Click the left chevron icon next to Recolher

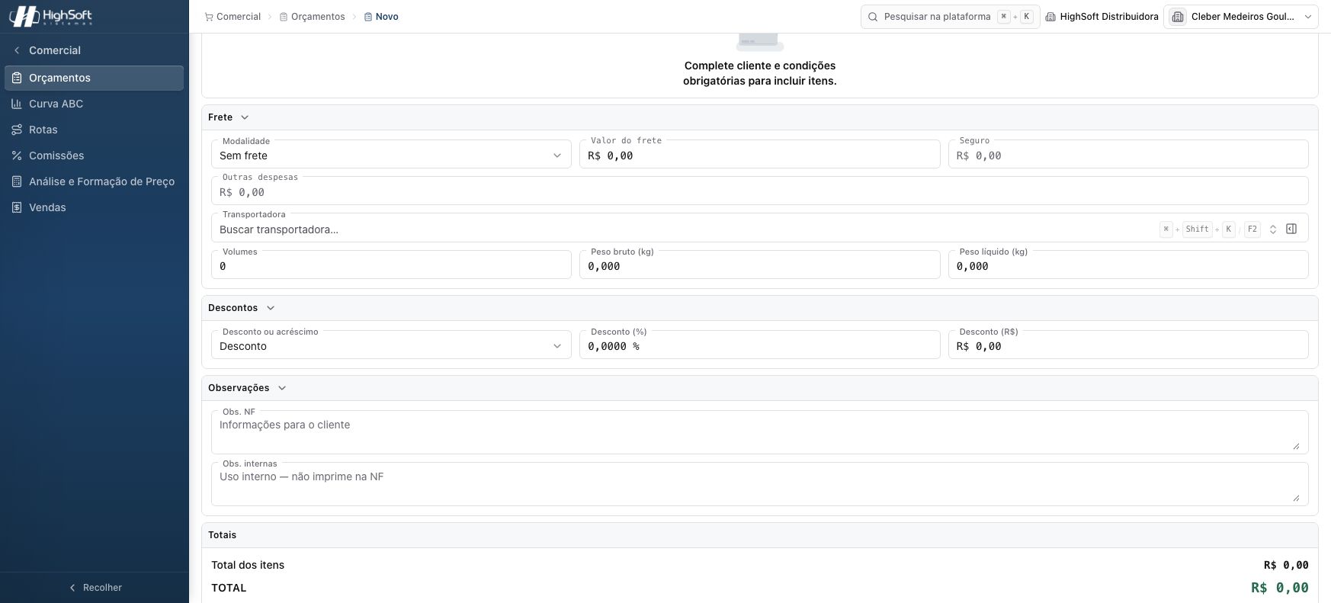click(x=72, y=588)
